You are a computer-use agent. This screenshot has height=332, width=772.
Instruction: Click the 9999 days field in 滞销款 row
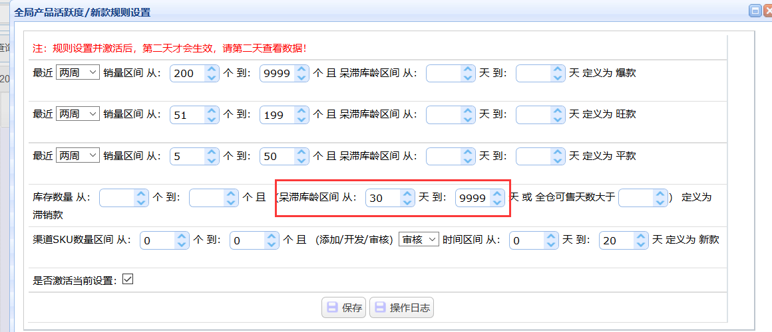click(473, 198)
